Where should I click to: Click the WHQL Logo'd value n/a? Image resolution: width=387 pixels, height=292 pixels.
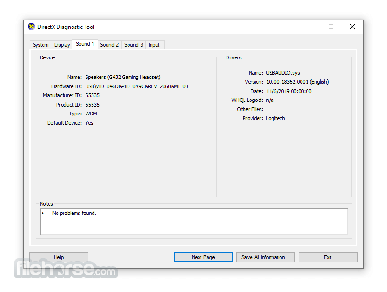point(270,100)
